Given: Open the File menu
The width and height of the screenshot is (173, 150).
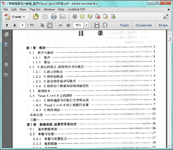Looking at the screenshot, I should tap(6, 10).
